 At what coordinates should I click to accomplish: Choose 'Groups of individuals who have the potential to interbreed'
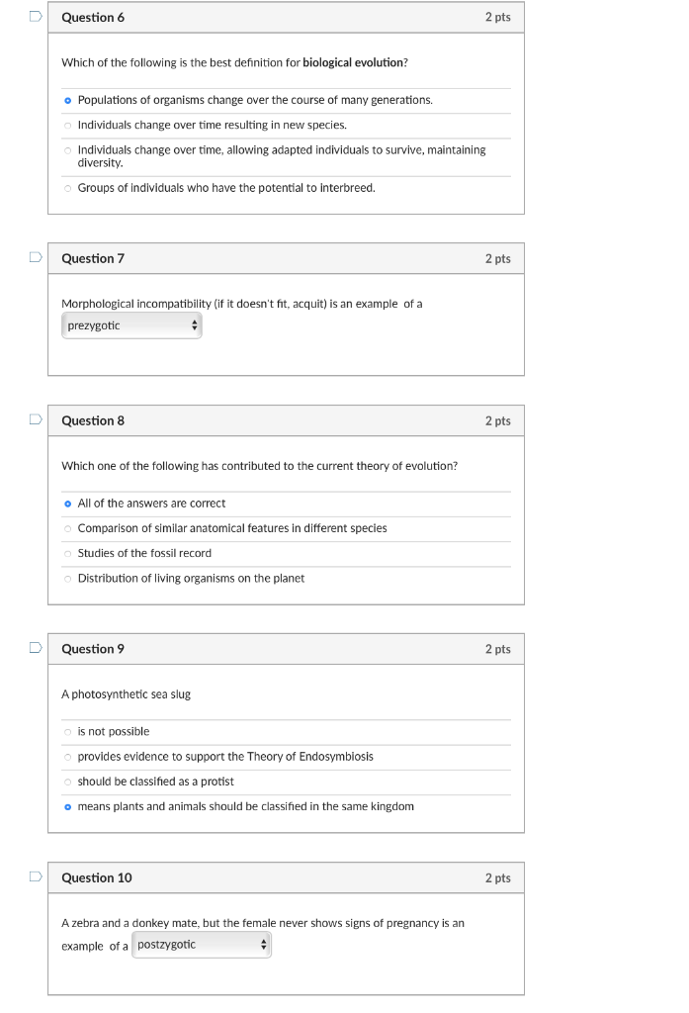pyautogui.click(x=68, y=189)
